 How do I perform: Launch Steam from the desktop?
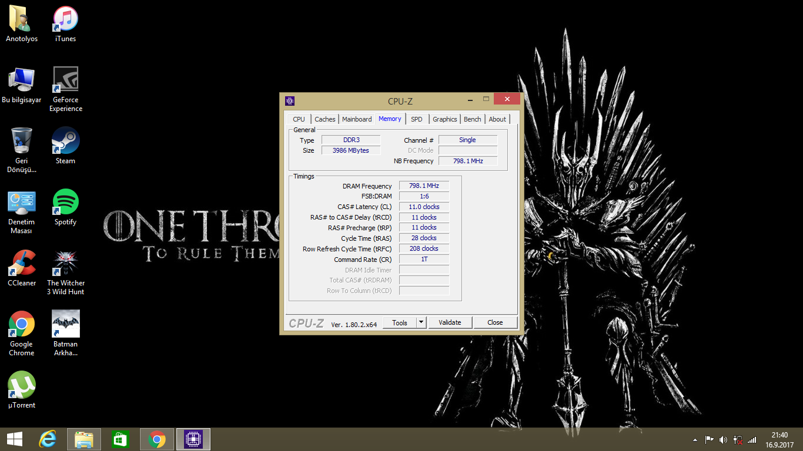pyautogui.click(x=65, y=147)
